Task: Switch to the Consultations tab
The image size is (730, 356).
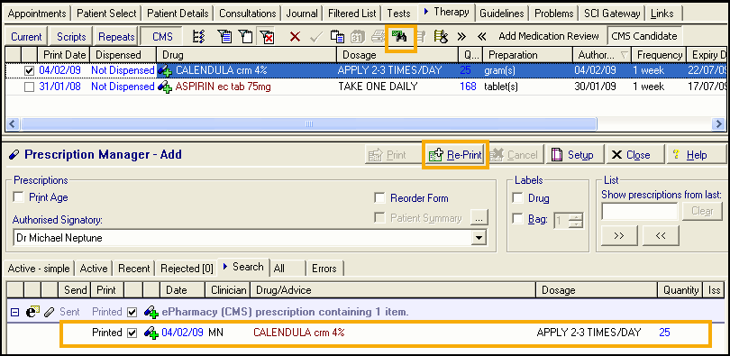Action: (x=248, y=14)
